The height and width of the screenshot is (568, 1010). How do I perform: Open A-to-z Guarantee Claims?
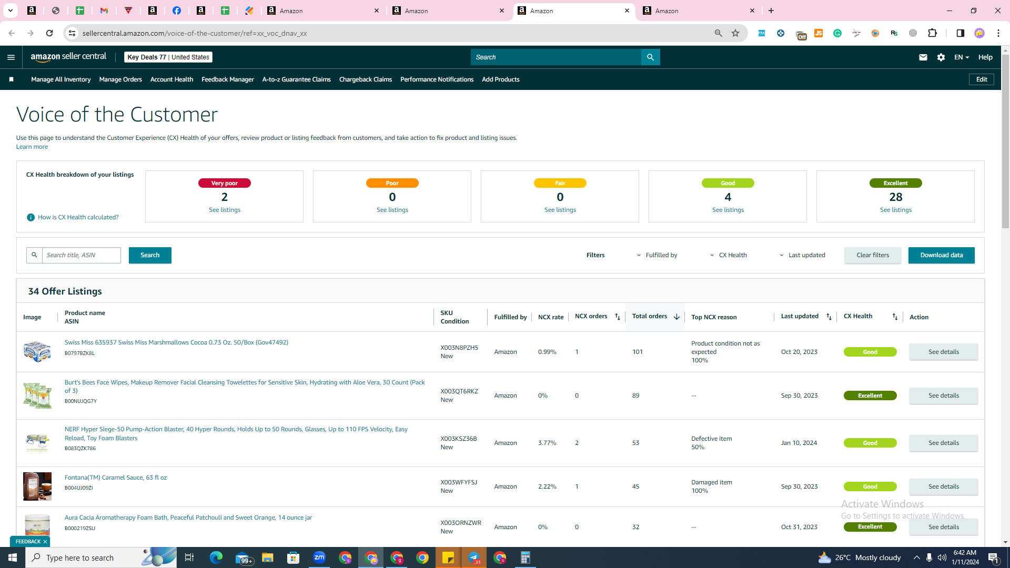click(x=297, y=79)
